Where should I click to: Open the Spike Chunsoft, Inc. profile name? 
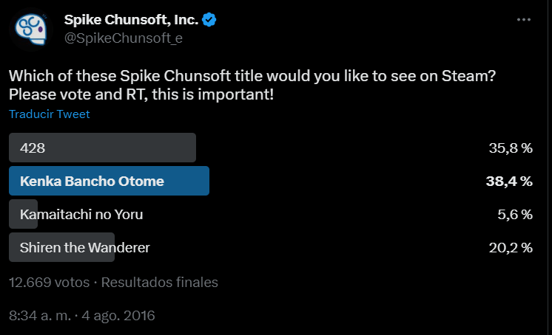tap(132, 19)
